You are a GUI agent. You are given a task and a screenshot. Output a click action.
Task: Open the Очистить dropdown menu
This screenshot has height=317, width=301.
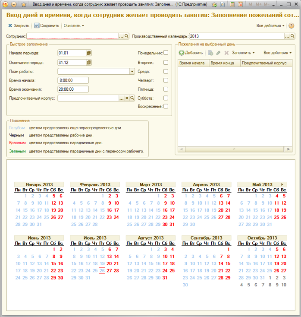pos(74,25)
